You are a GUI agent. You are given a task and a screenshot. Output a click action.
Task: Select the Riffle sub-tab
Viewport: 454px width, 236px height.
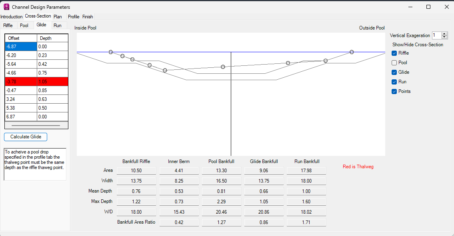(8, 26)
